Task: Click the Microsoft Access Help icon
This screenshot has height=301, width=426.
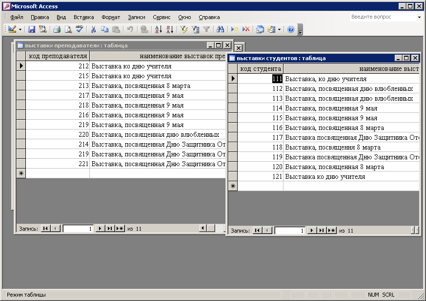Action: pyautogui.click(x=291, y=29)
